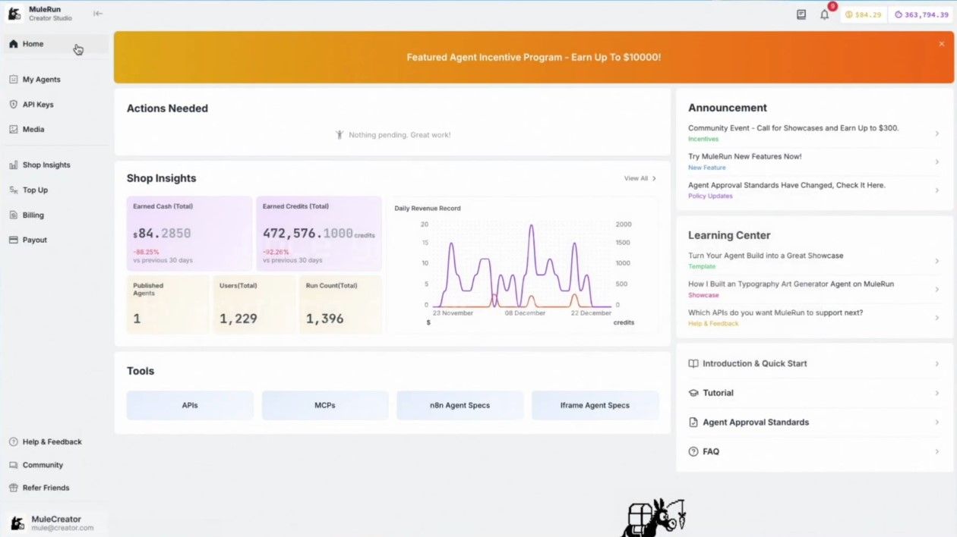Open n8n Agent Specs tool
Viewport: 957px width, 537px height.
[x=460, y=405]
